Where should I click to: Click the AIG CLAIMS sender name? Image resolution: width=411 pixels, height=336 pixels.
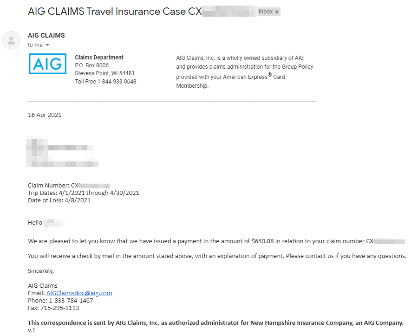click(x=46, y=35)
